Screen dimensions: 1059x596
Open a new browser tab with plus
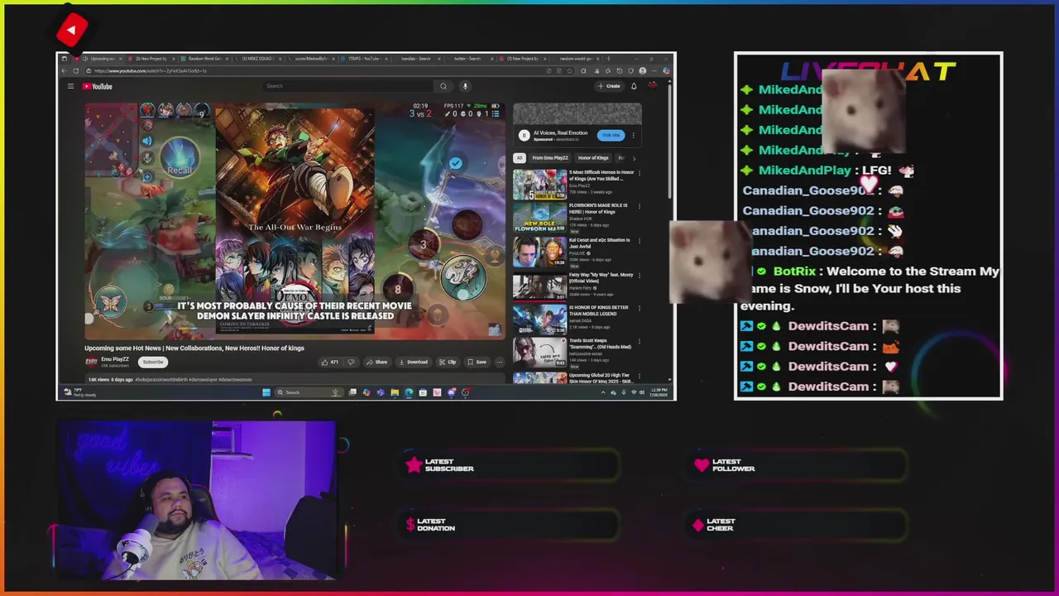pyautogui.click(x=609, y=59)
